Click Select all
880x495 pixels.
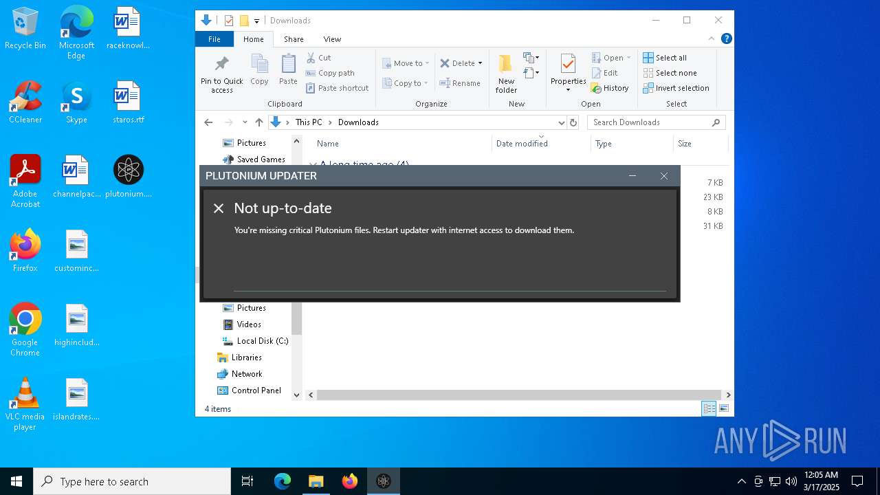tap(665, 58)
